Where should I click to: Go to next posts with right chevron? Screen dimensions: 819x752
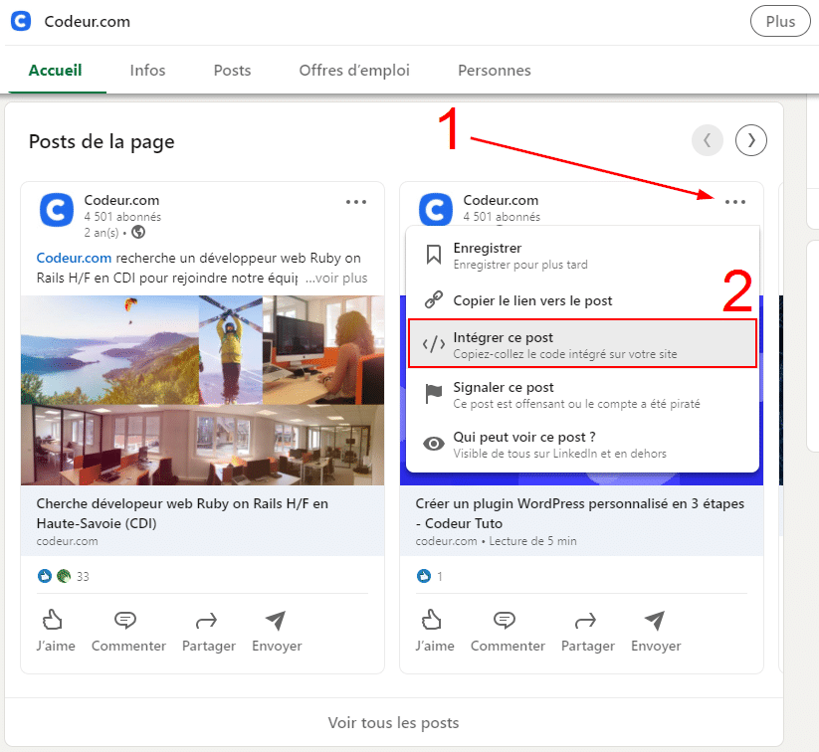[x=751, y=141]
